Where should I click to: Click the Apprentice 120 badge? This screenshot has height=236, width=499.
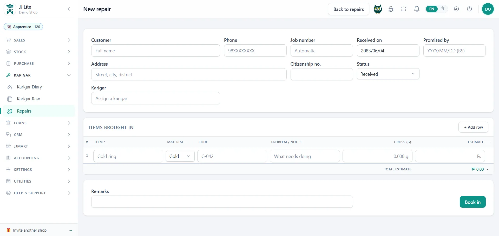click(23, 27)
